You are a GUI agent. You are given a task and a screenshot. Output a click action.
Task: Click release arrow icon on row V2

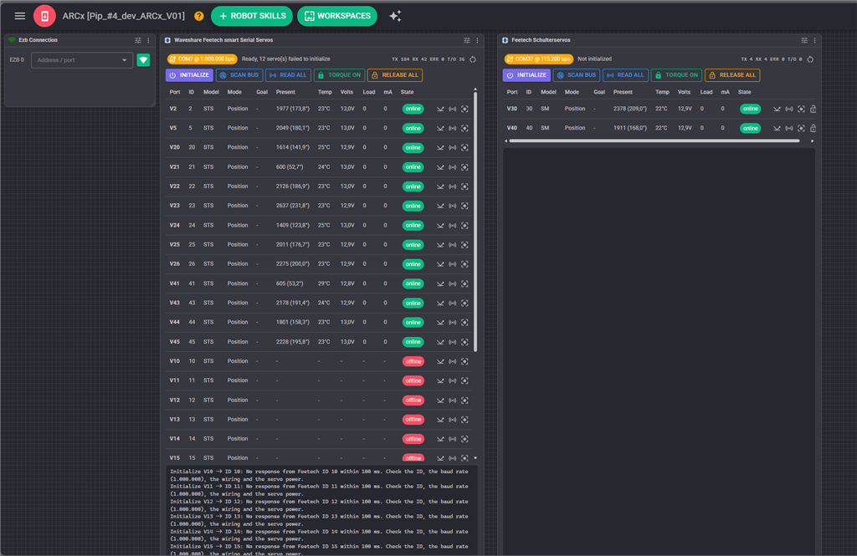(x=440, y=109)
